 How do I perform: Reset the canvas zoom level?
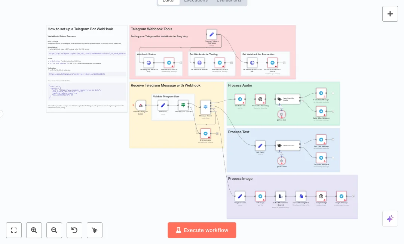[x=74, y=230]
